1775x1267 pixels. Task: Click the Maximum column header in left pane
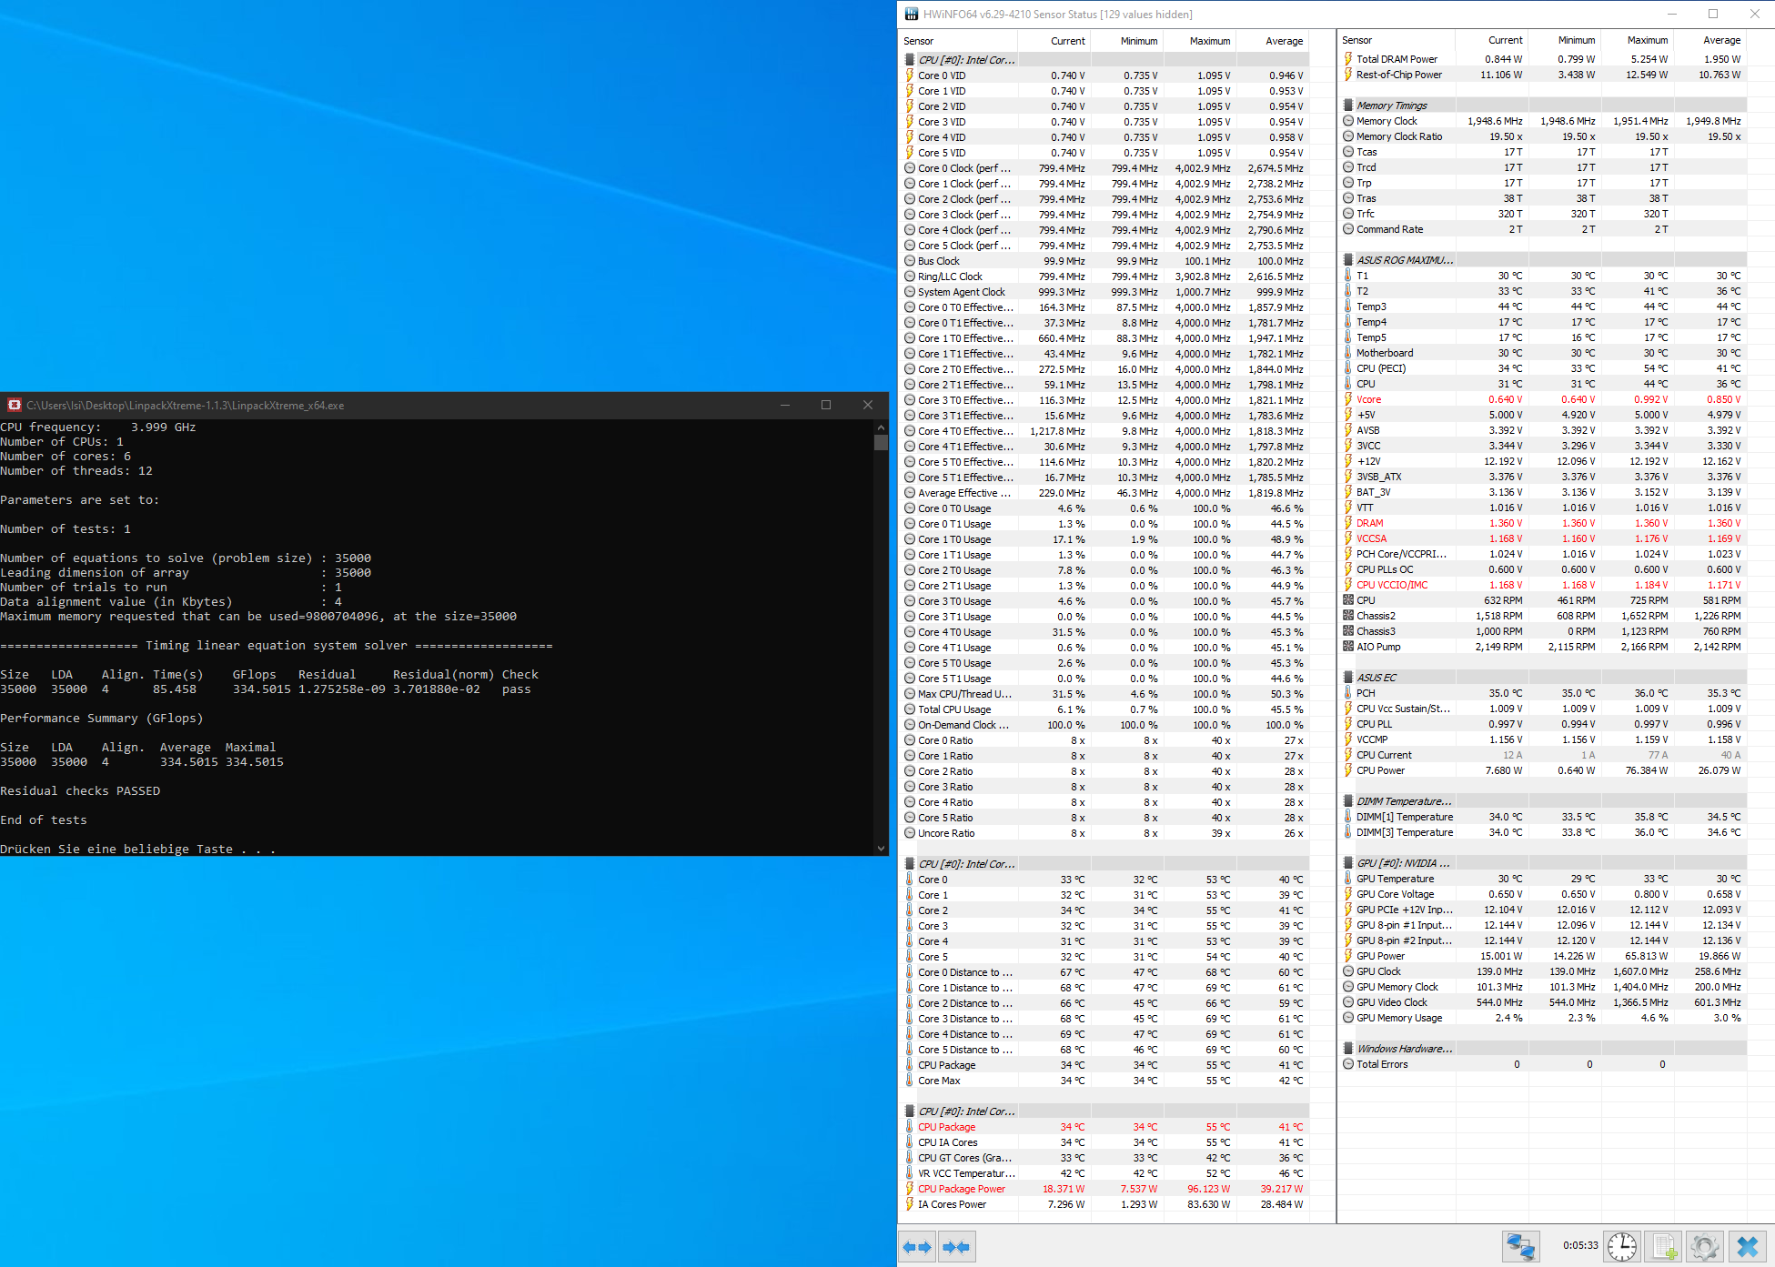coord(1199,41)
